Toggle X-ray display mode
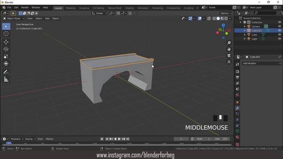Image resolution: width=283 pixels, height=159 pixels. [209, 19]
